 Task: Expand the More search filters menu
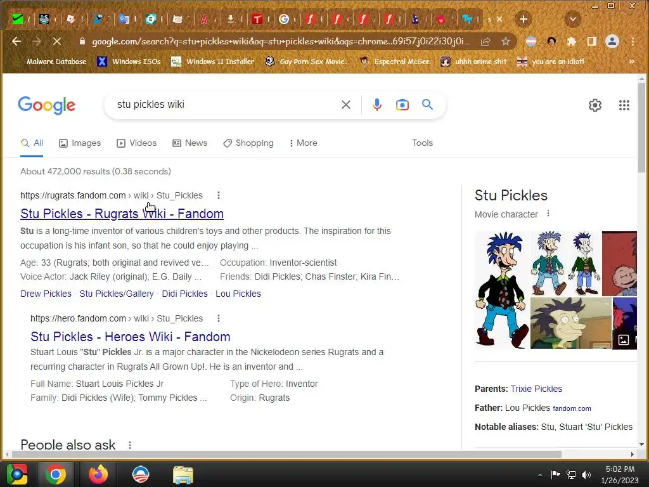tap(304, 143)
